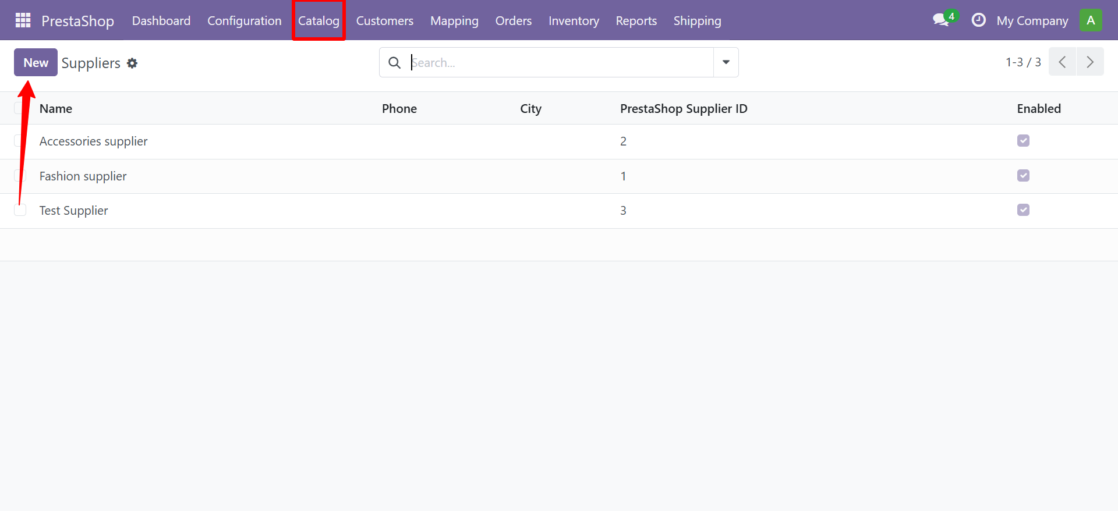Screen dimensions: 1118x511
Task: Open the Suppliers gear actions menu
Action: (132, 63)
